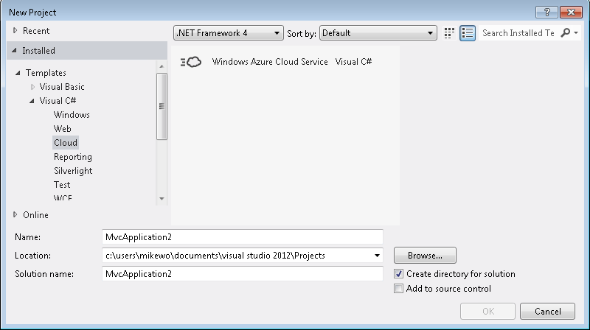Collapse the Templates tree node

click(x=18, y=73)
